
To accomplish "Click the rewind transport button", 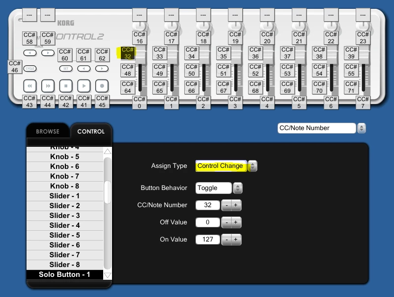I will tap(29, 86).
